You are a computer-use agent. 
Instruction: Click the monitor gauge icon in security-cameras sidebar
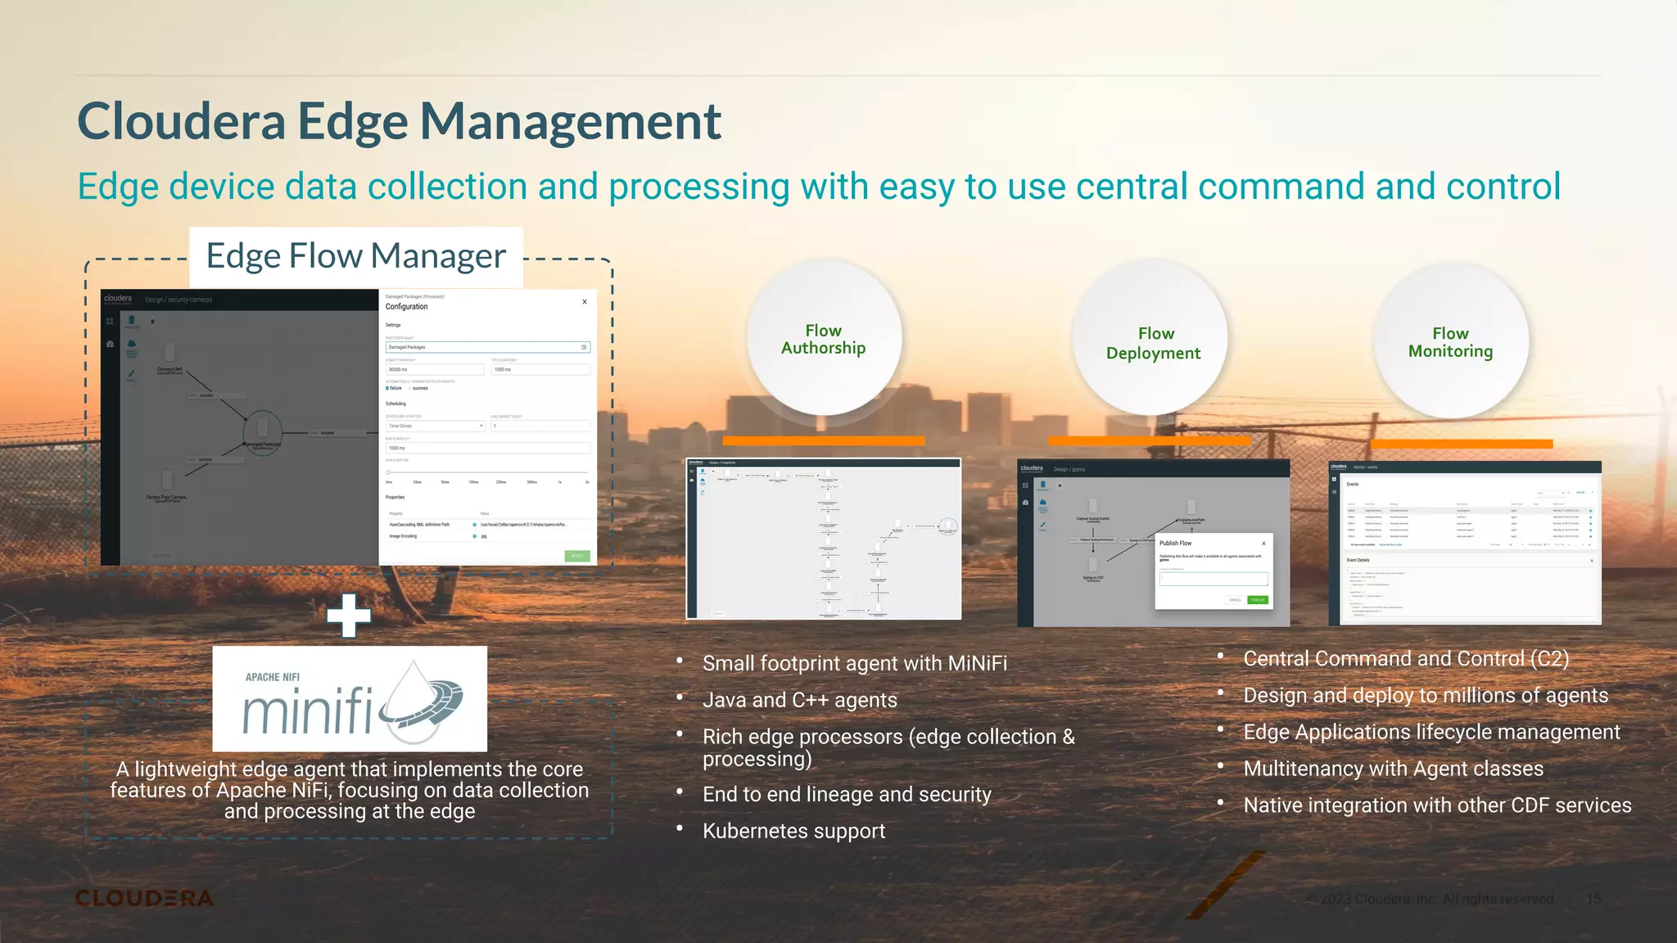click(110, 344)
